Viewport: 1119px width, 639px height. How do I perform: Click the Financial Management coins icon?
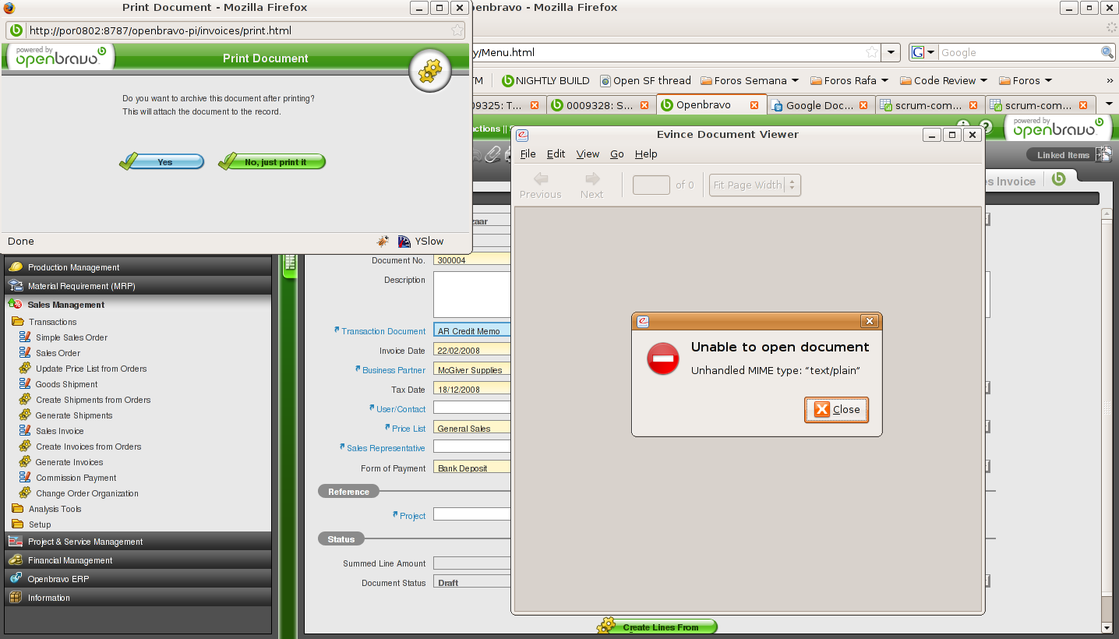coord(16,560)
